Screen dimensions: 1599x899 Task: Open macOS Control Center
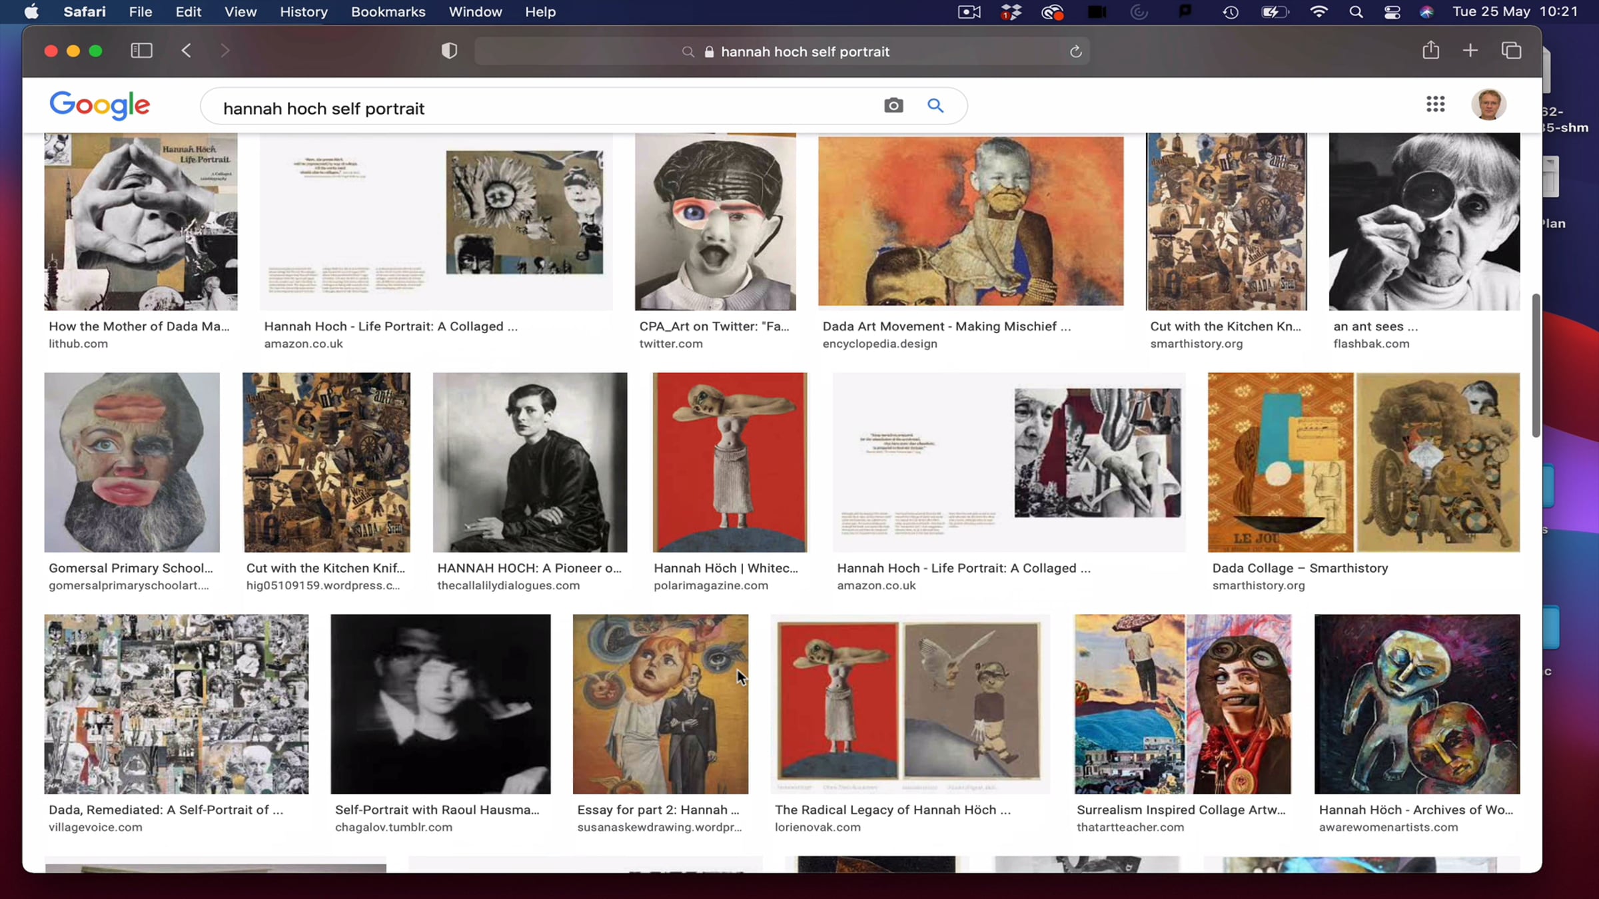click(x=1392, y=12)
